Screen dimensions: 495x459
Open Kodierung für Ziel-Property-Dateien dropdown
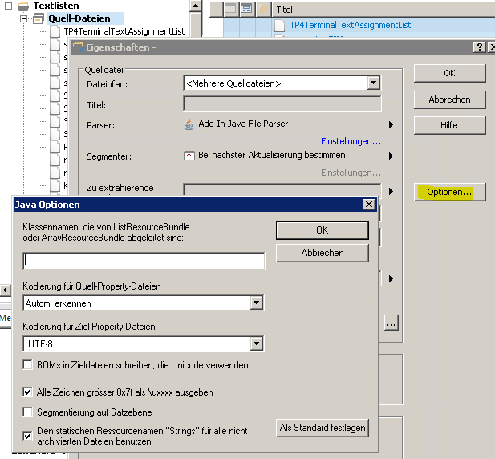click(x=256, y=344)
